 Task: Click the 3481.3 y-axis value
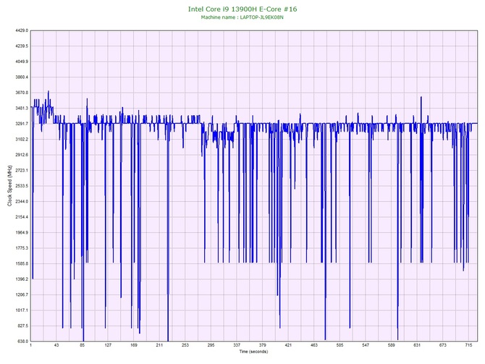[x=22, y=109]
